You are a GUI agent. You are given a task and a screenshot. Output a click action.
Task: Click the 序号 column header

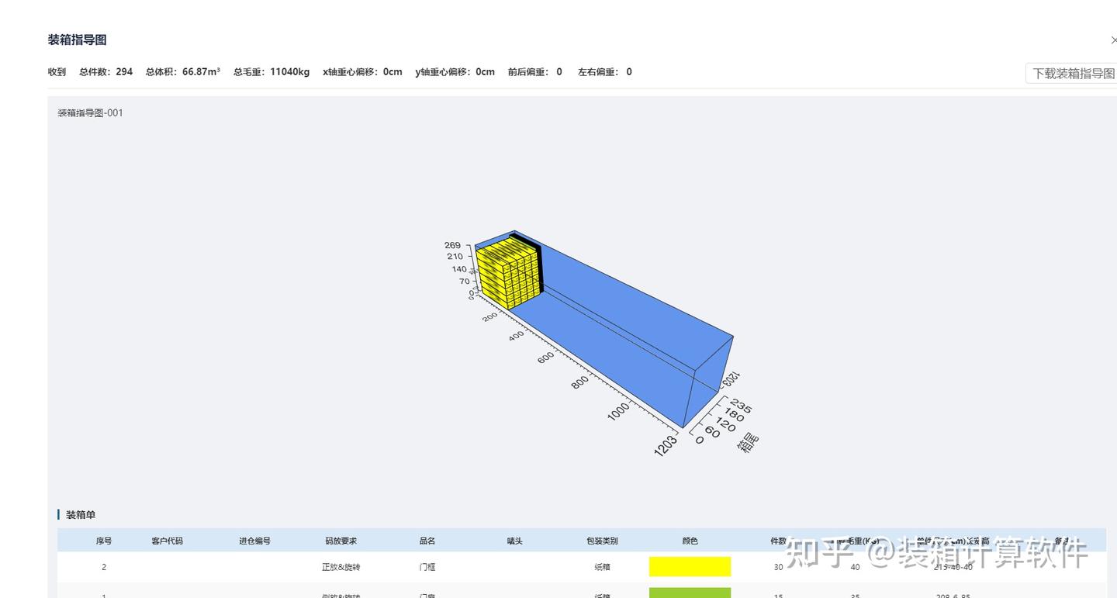[x=104, y=541]
